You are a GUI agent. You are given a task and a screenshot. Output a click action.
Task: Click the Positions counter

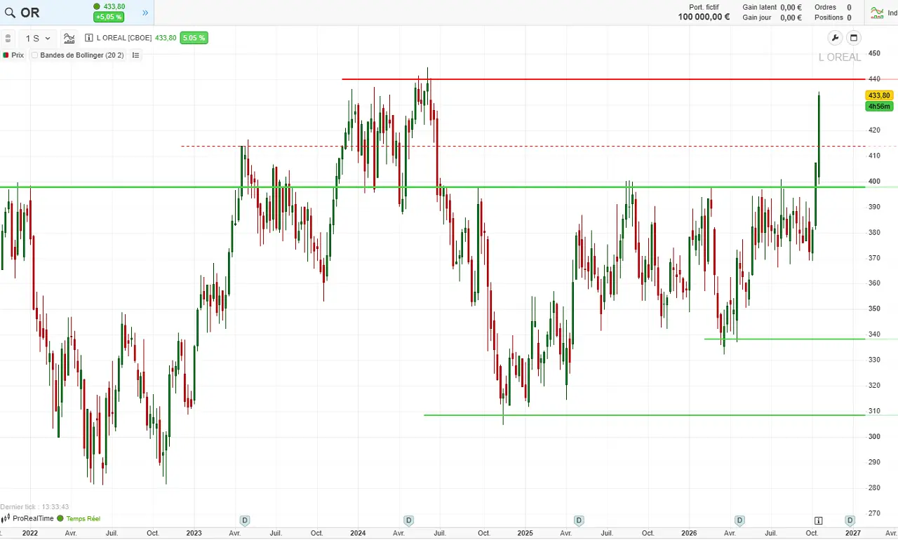[x=833, y=18]
